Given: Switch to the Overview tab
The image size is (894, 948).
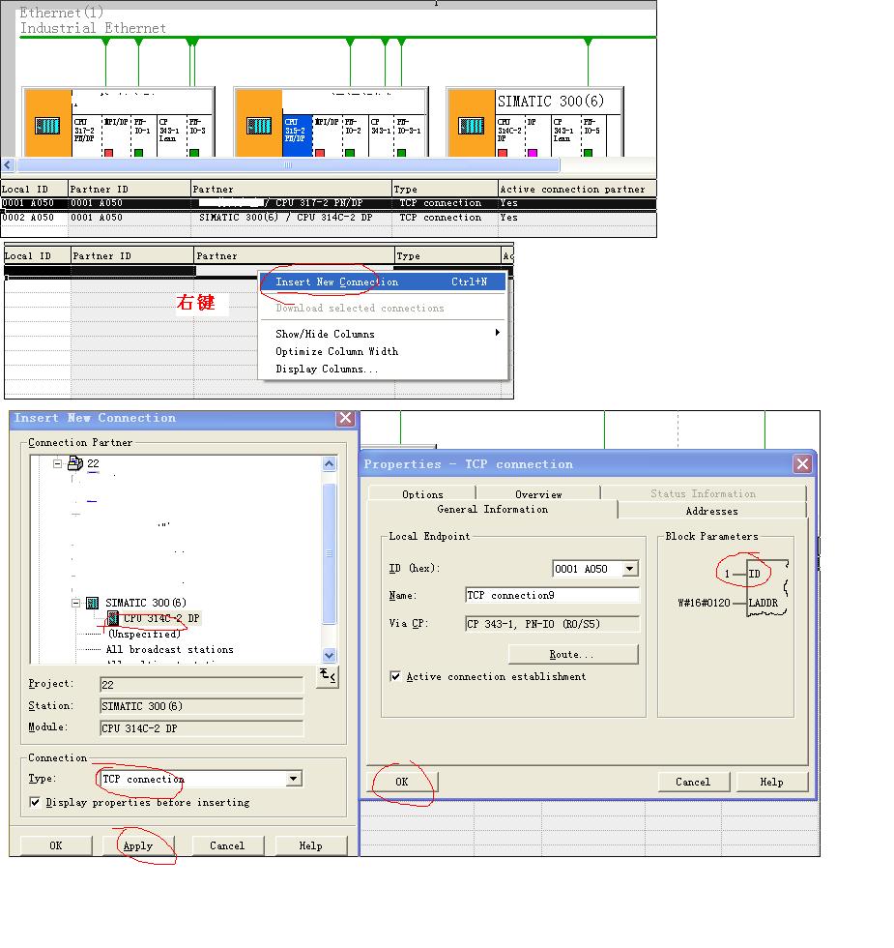Looking at the screenshot, I should [538, 494].
